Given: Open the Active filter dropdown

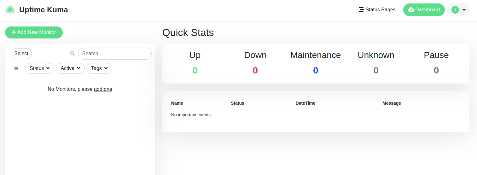Looking at the screenshot, I should [x=70, y=68].
